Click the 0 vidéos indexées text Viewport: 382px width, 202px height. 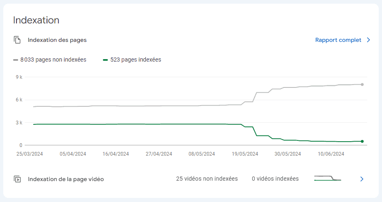[x=275, y=179]
